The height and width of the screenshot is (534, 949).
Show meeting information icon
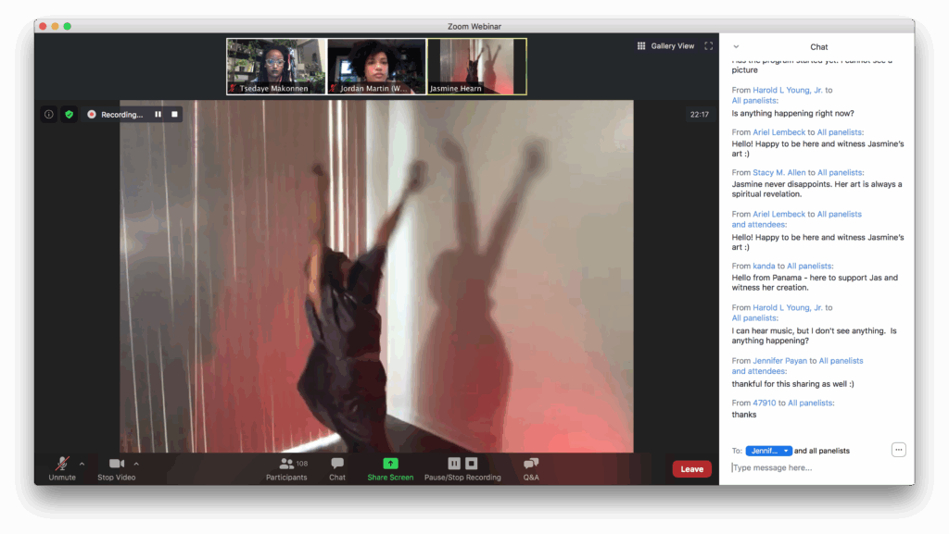[49, 115]
